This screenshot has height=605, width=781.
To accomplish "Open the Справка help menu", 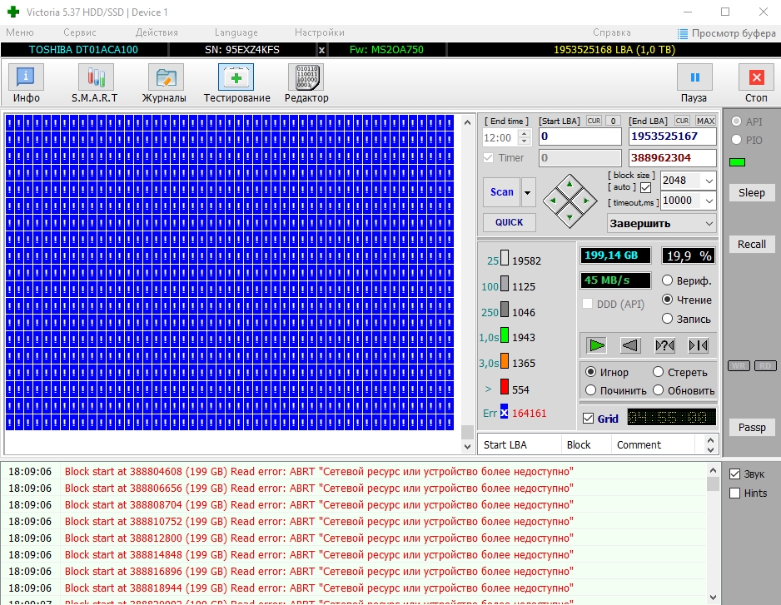I will [x=612, y=32].
